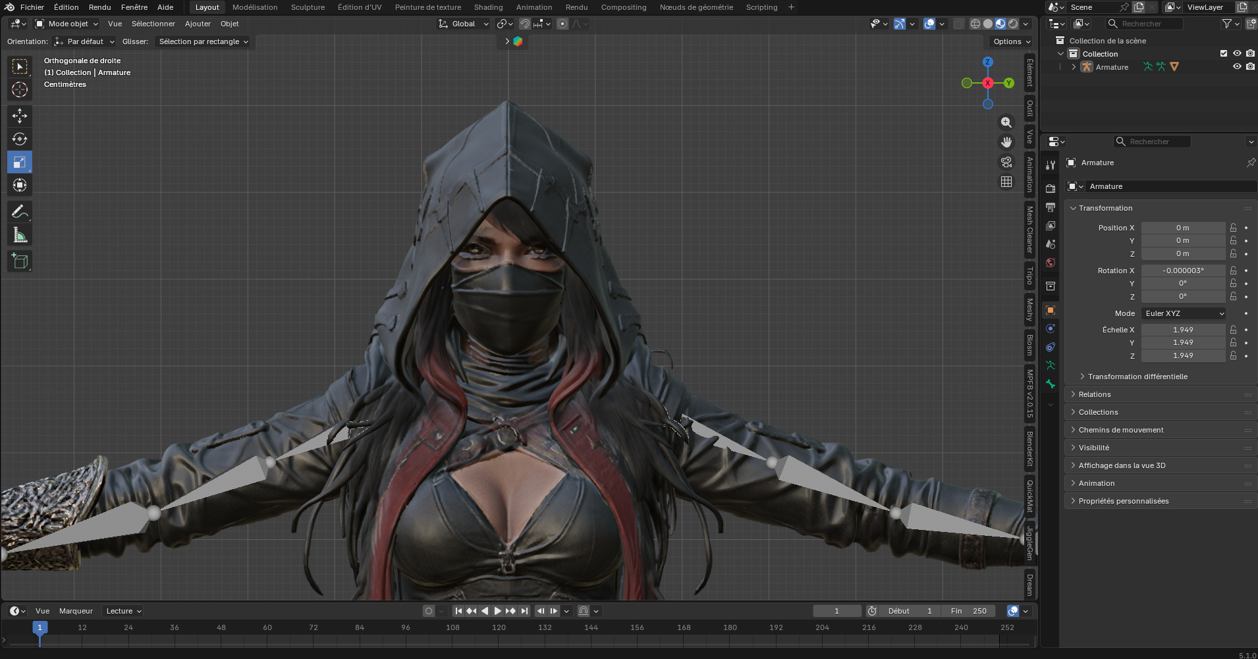Open Sélection par rectangle dropdown
The image size is (1258, 659).
point(203,41)
